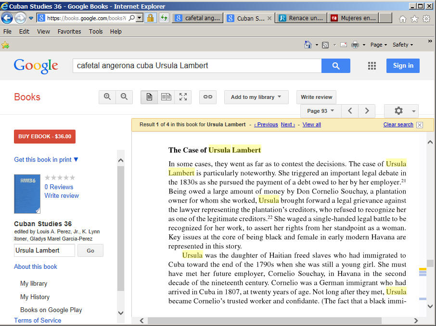Expand the Home icon dropdown arrow
Viewport: 436px width, 326px height.
[317, 45]
